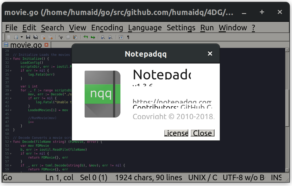Cut selection using the scissors icon
292x186 pixels.
[61, 37]
